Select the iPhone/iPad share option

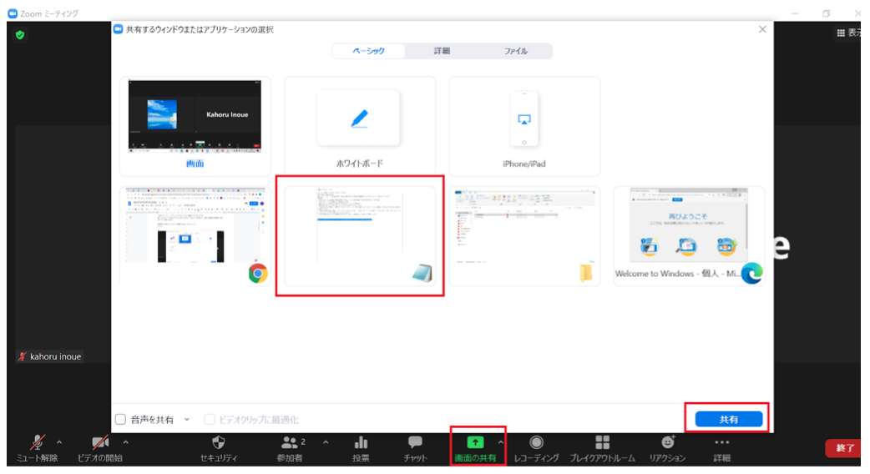coord(524,125)
